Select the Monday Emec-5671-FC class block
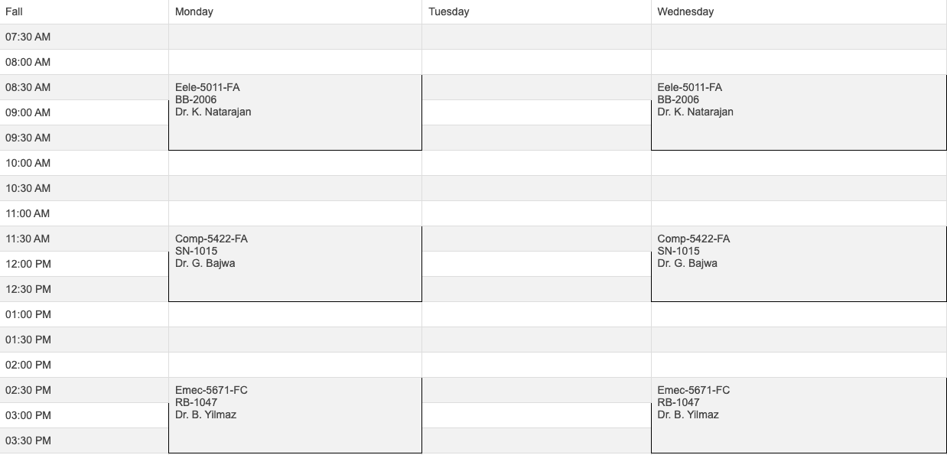This screenshot has width=947, height=455. coord(295,415)
